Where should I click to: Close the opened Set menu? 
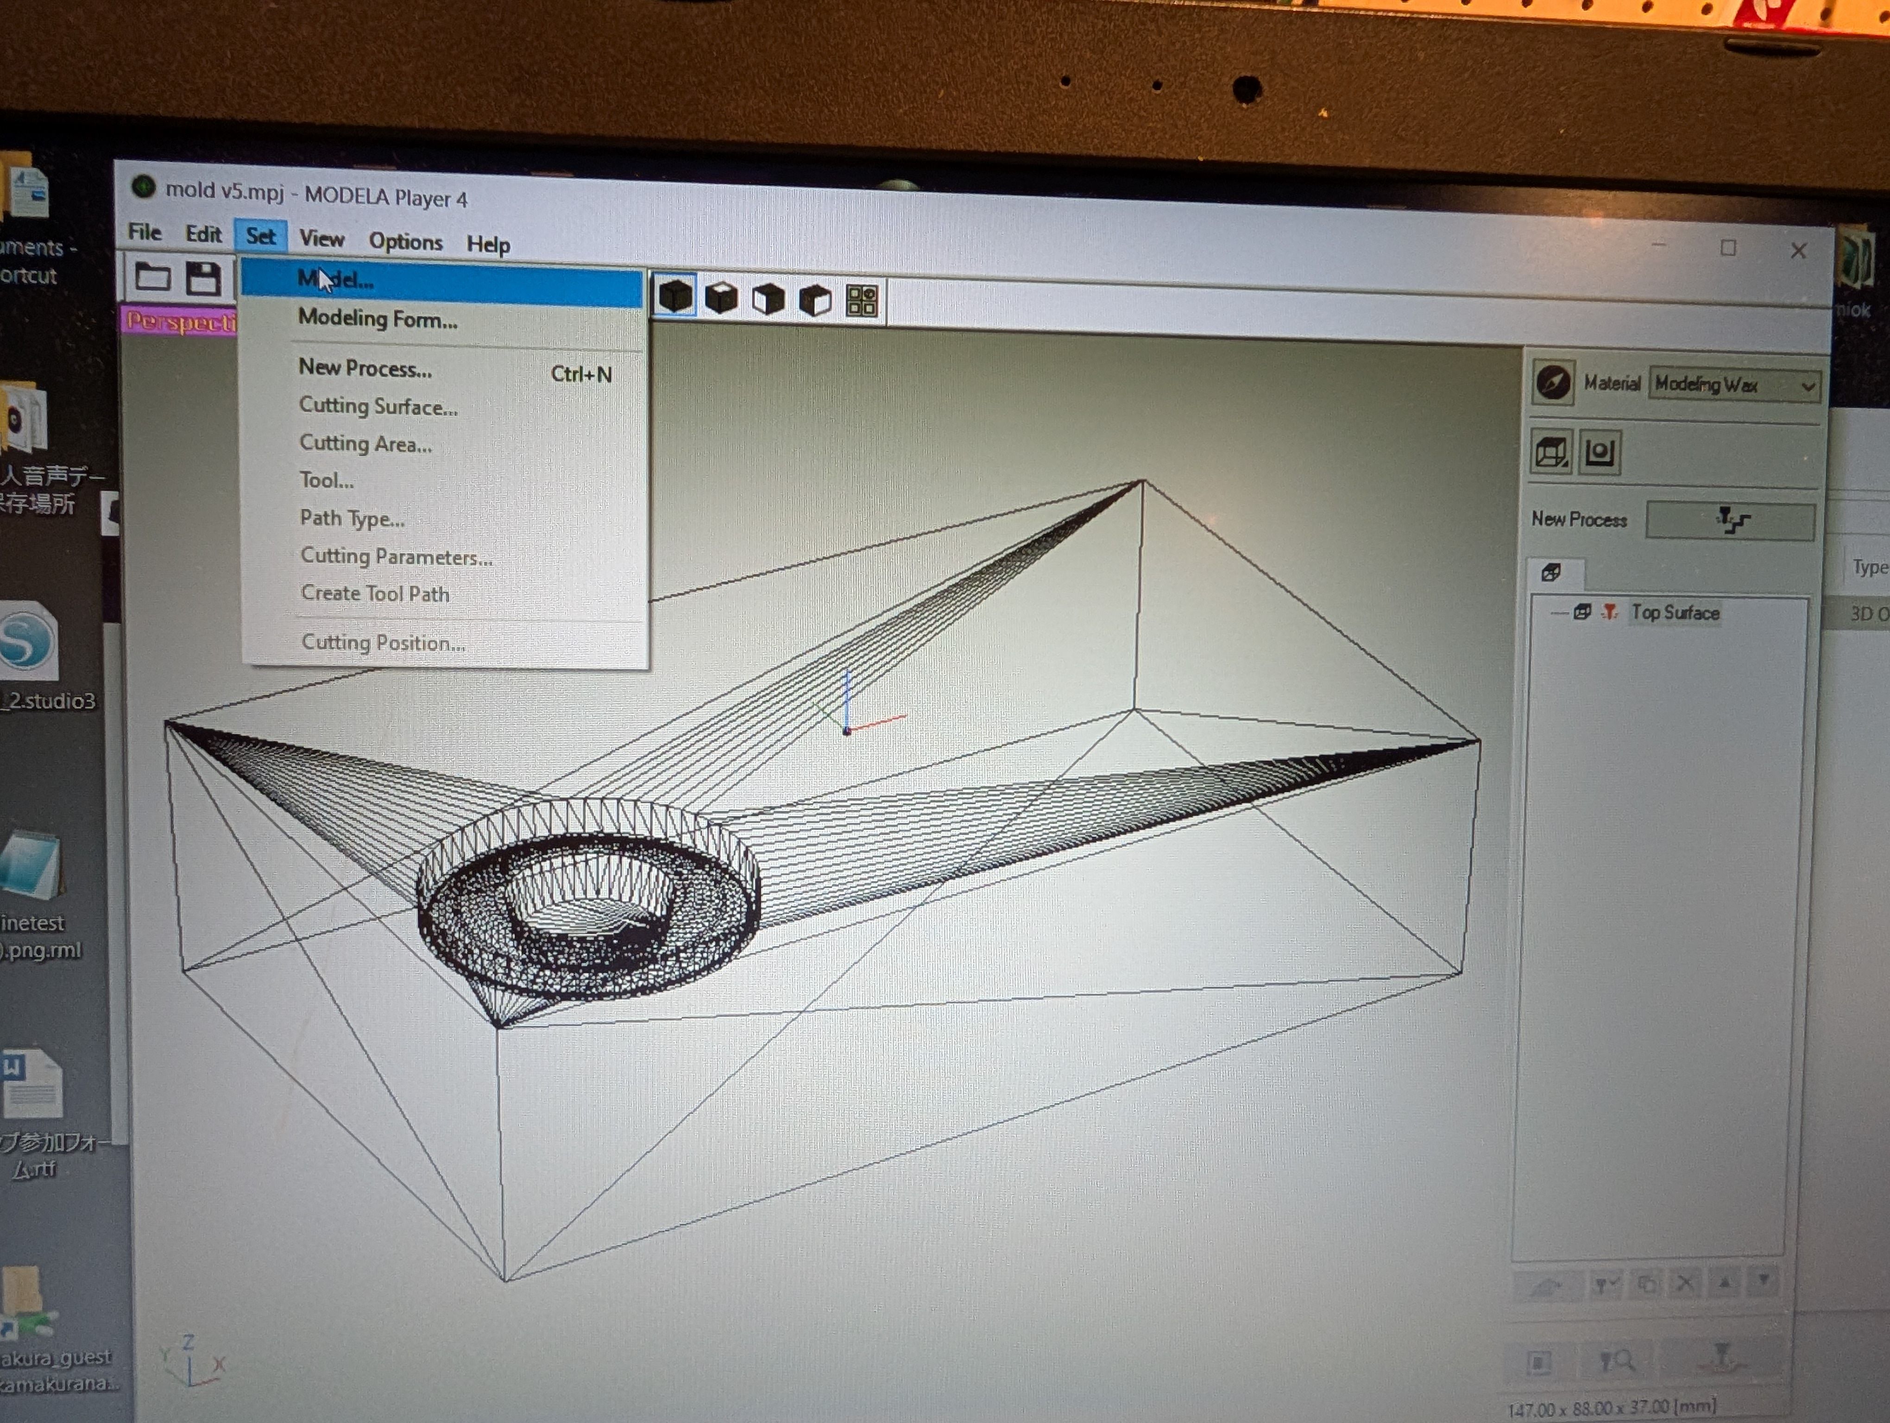point(261,236)
